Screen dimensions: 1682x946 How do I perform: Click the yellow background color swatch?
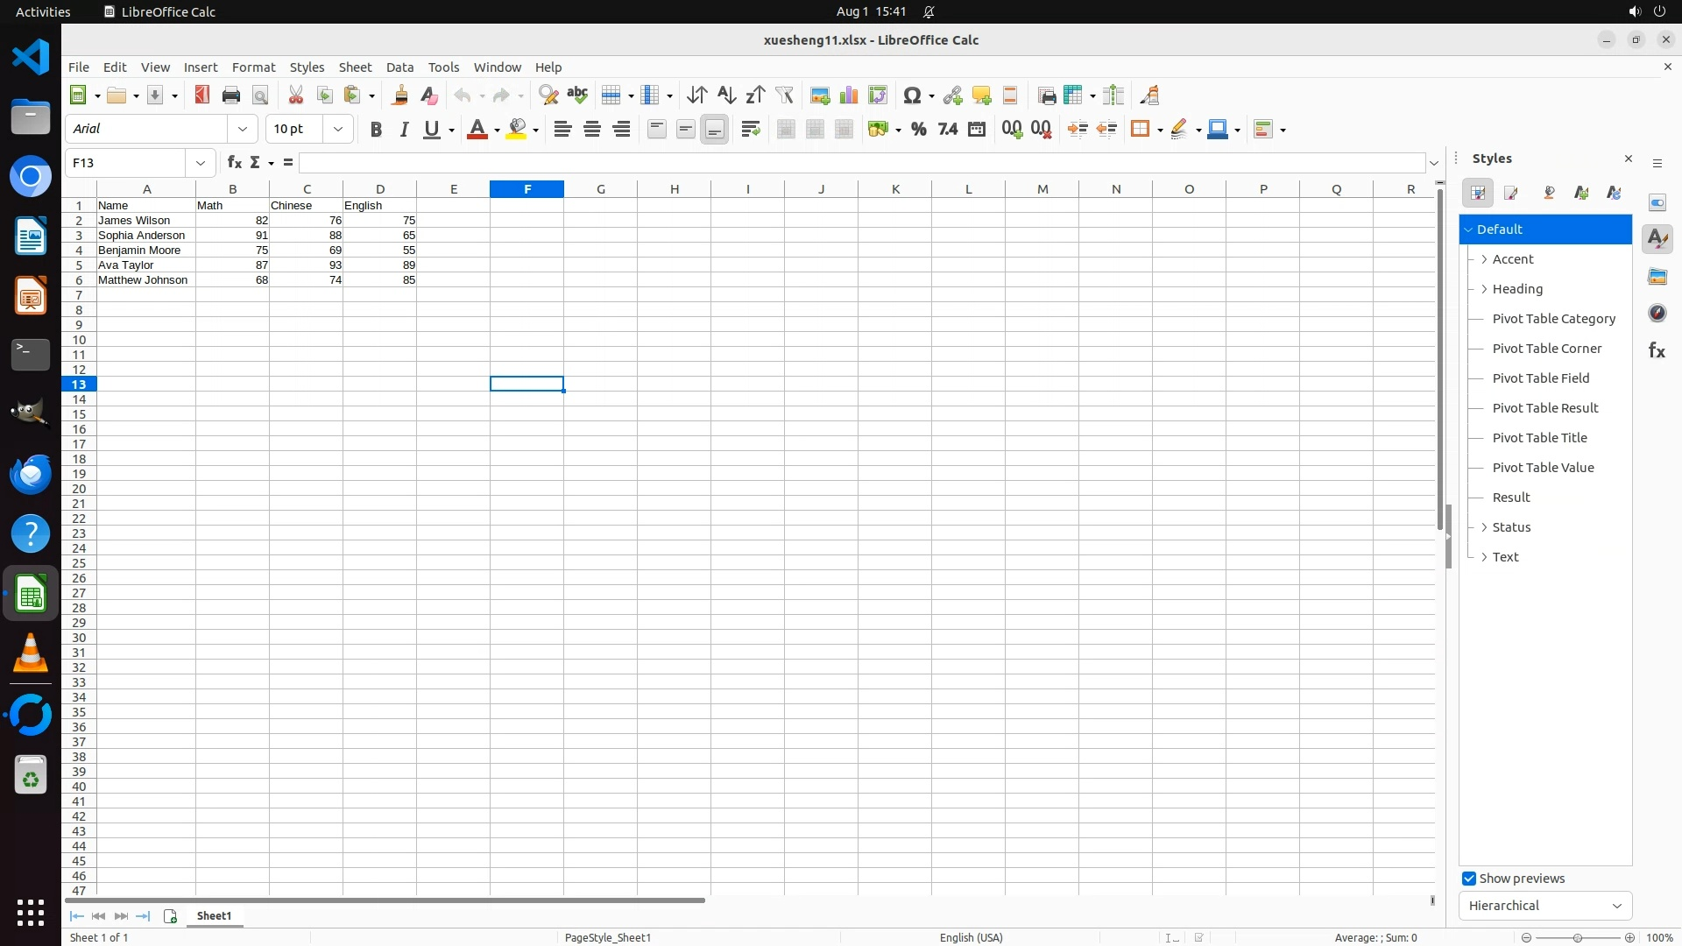[x=517, y=130]
